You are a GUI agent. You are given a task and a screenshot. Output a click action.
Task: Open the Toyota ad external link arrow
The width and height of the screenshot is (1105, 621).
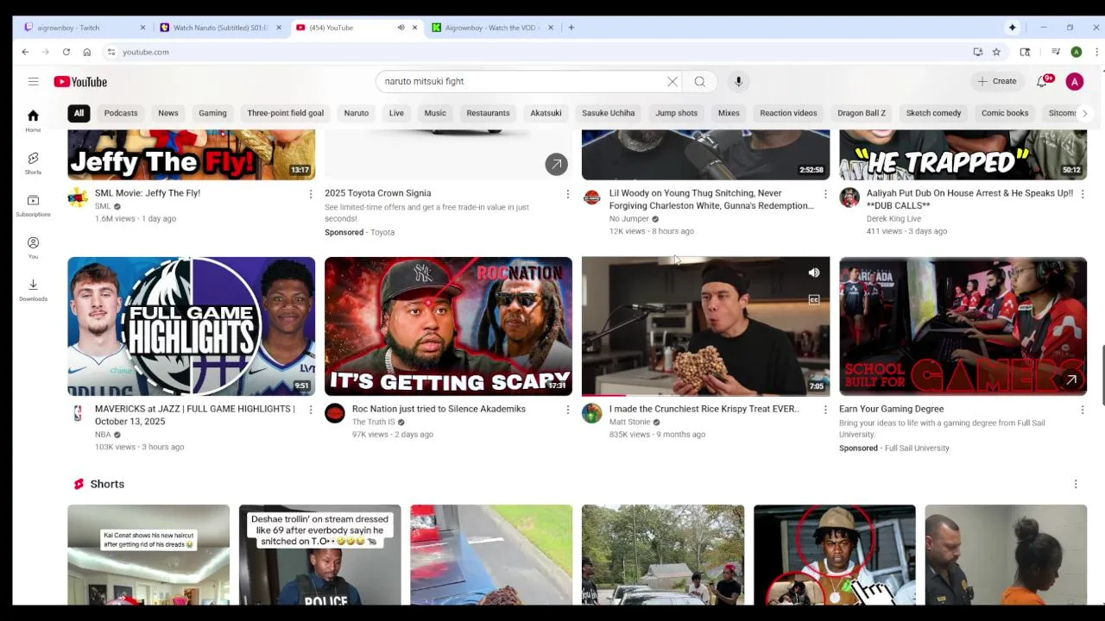point(556,163)
